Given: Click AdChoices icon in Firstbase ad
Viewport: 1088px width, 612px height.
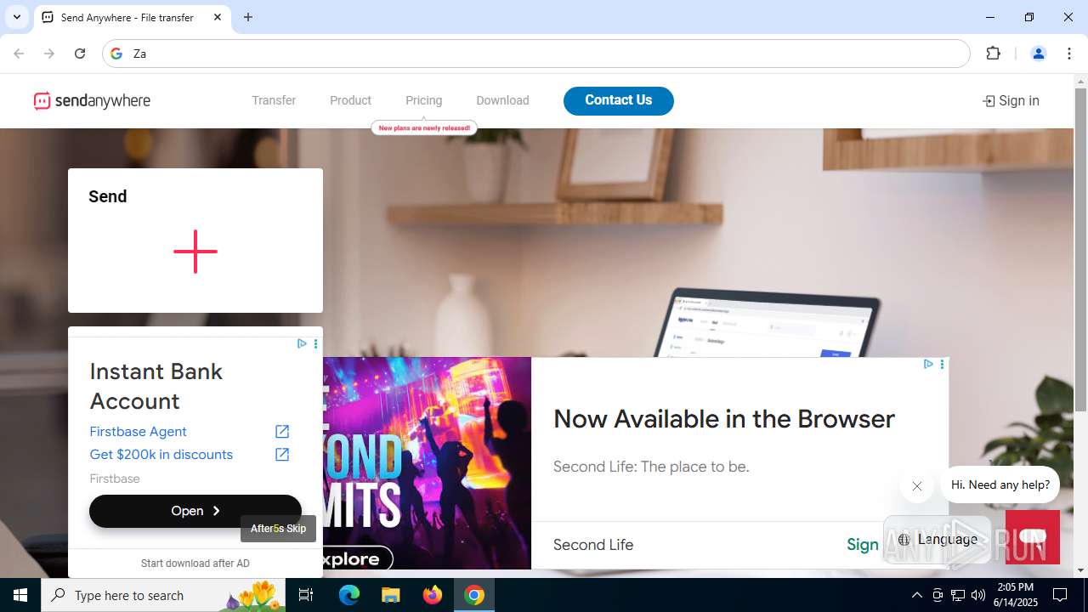Looking at the screenshot, I should 302,343.
